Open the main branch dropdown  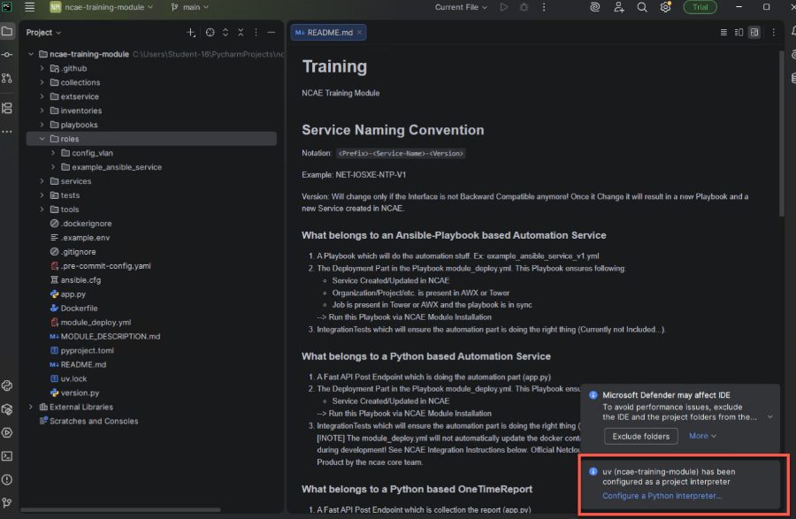click(190, 7)
